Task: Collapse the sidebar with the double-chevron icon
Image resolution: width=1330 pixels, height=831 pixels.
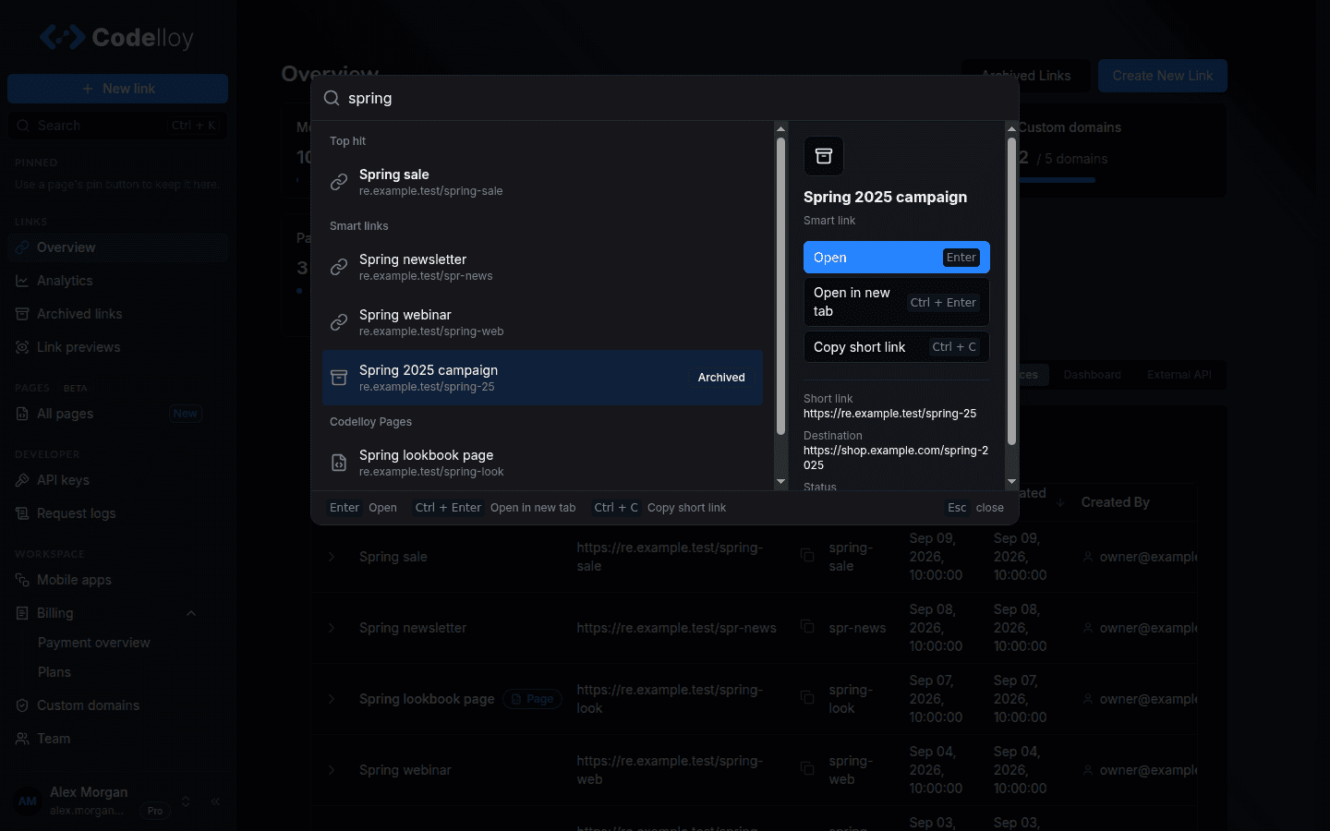Action: click(x=215, y=801)
